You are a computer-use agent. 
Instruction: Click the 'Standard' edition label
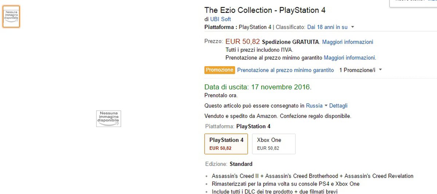click(x=241, y=164)
